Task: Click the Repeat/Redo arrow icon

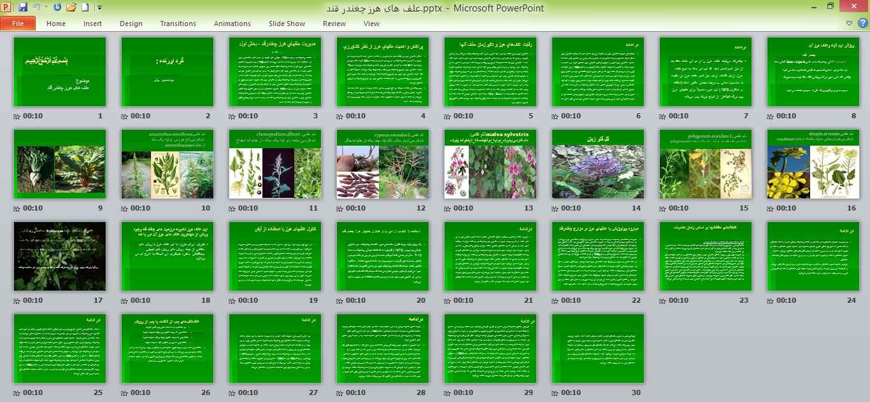Action: click(x=58, y=8)
